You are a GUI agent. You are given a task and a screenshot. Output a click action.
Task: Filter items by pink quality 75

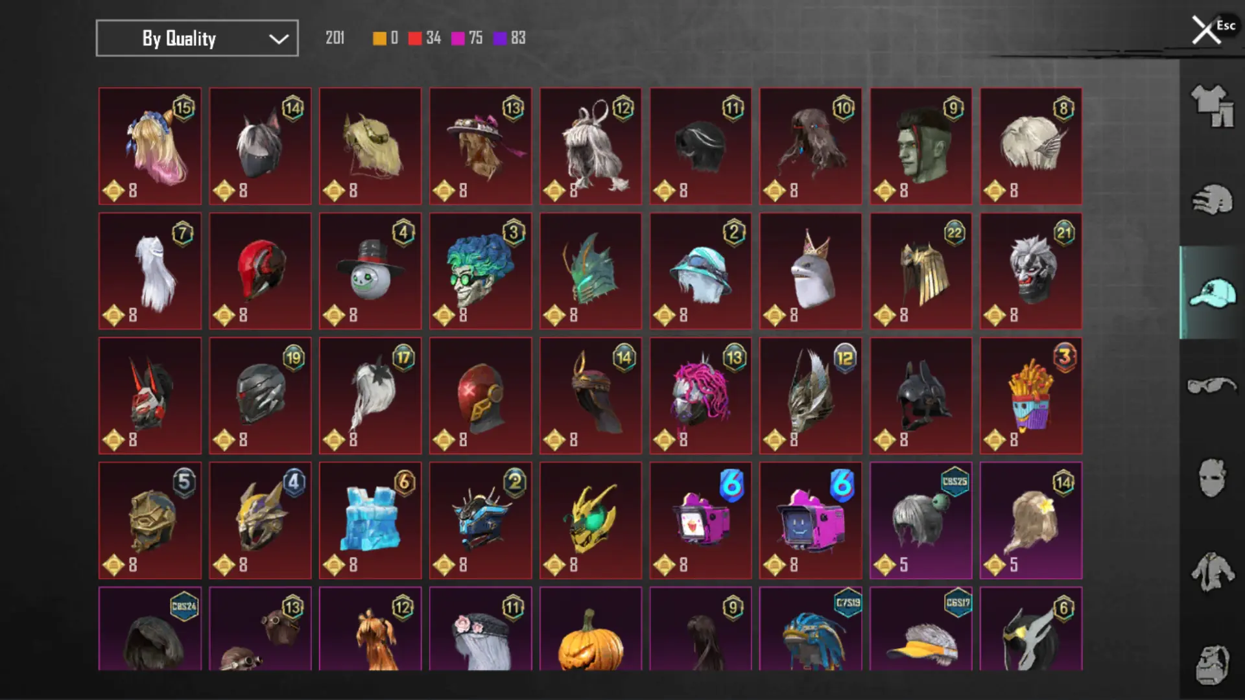click(467, 38)
